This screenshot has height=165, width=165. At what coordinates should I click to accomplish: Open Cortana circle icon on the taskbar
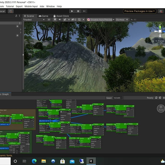[x=15, y=161]
